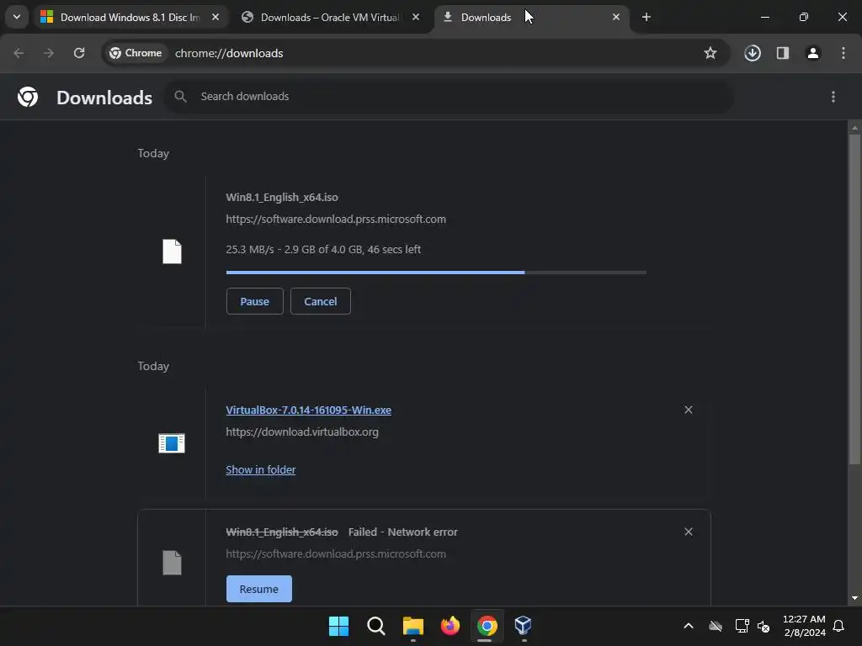The image size is (862, 646).
Task: Click the Win8.1 download progress bar
Action: (x=436, y=273)
